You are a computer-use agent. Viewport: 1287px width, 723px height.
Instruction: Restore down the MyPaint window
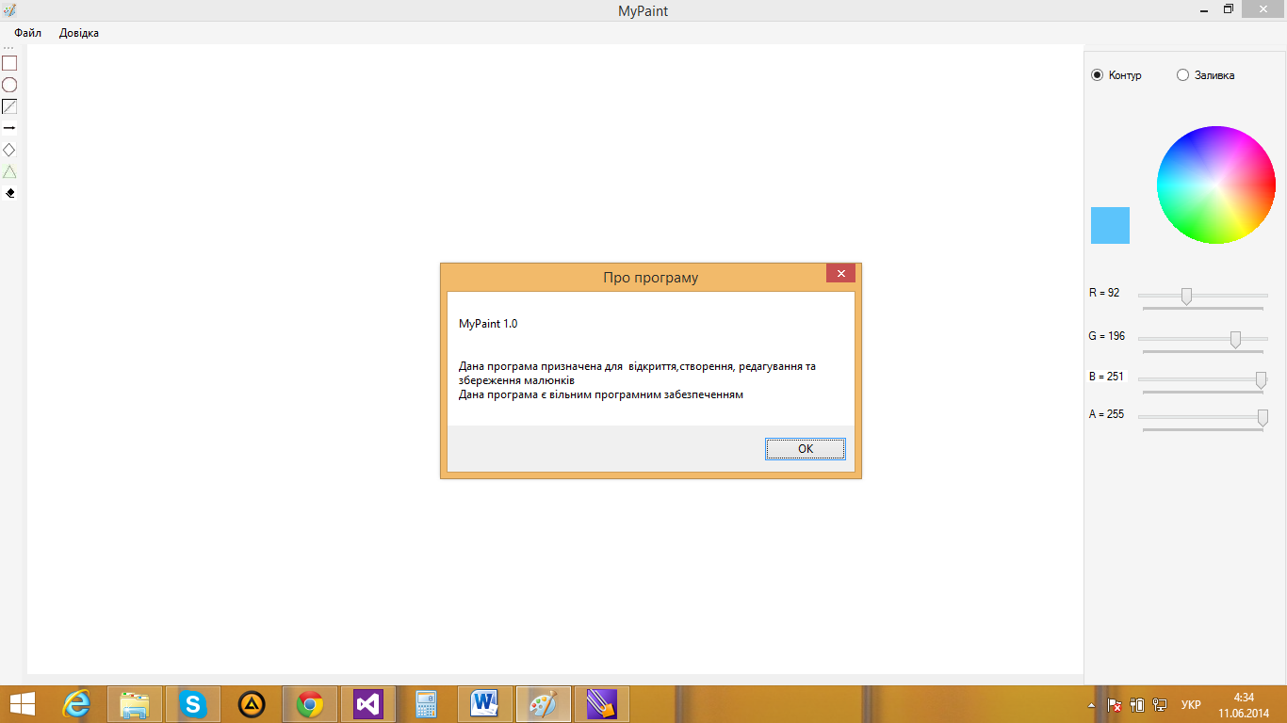tap(1229, 9)
